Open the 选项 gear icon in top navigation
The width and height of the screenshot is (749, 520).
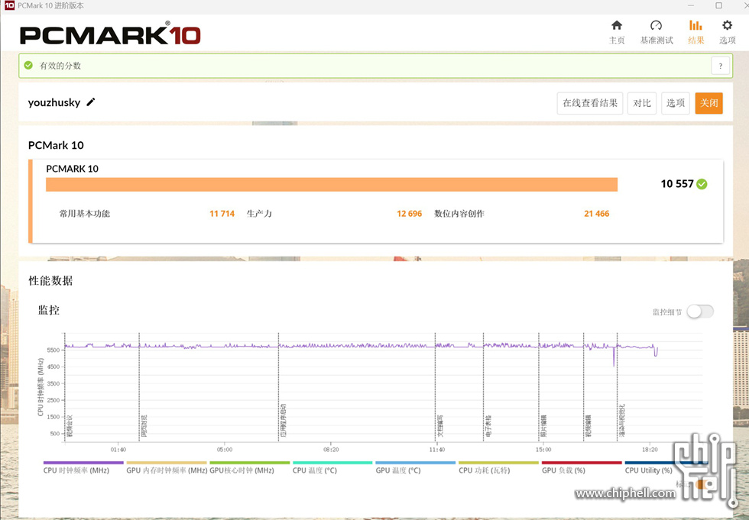tap(727, 25)
